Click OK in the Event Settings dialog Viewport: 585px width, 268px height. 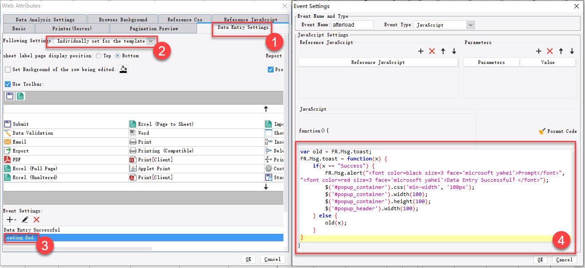tap(540, 260)
